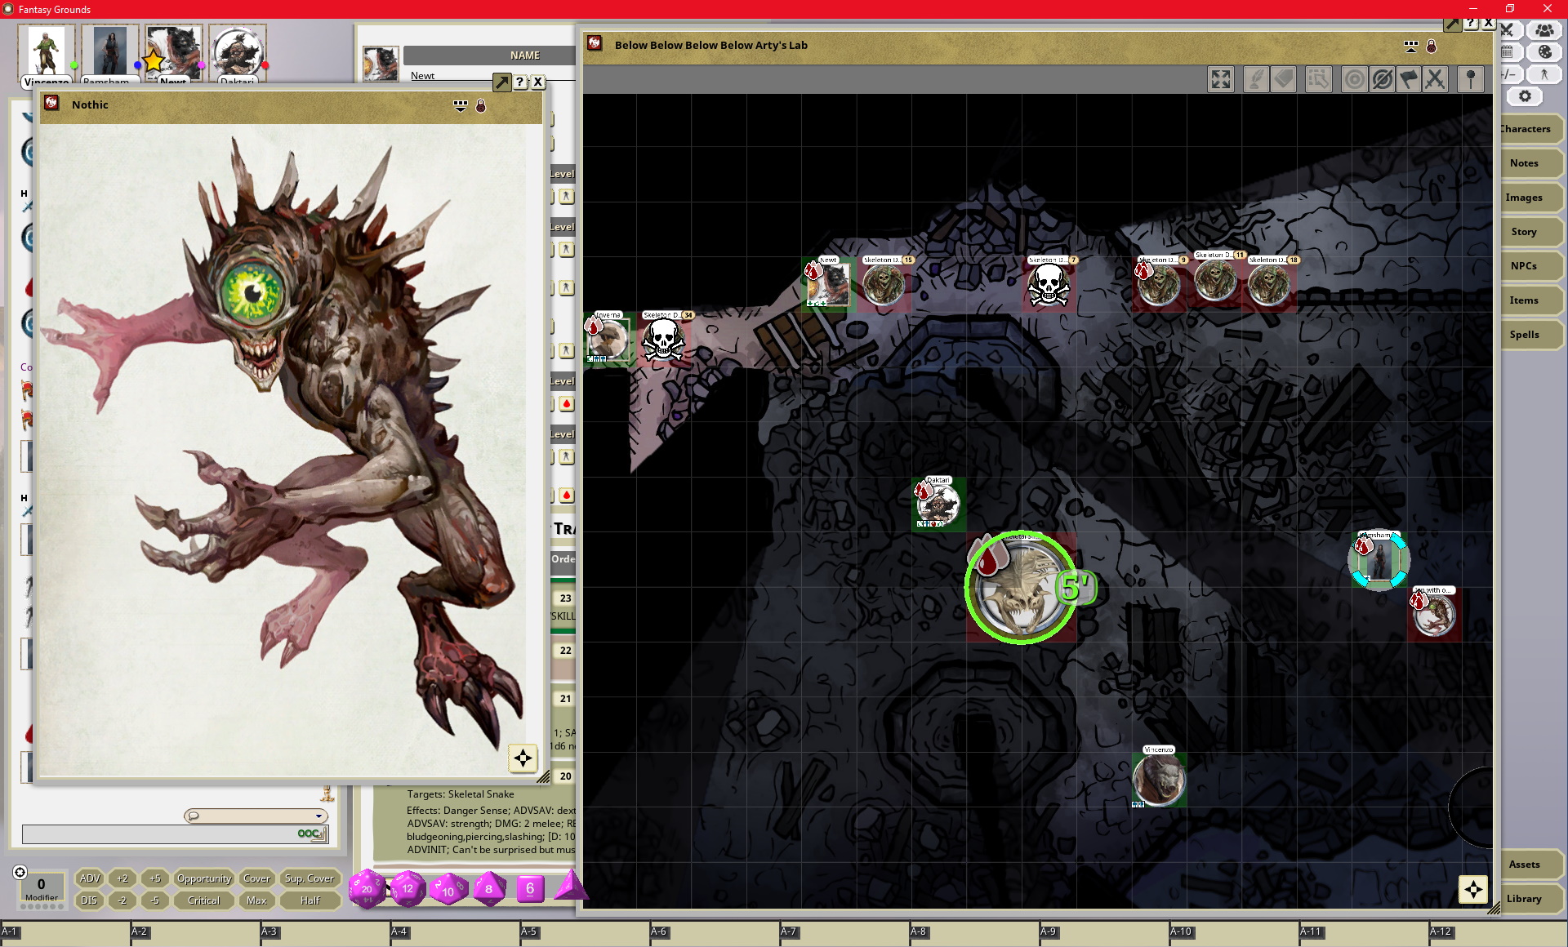Screen dimensions: 1568x947
Task: Open the party sheet group icon in the sidebar
Action: tap(1544, 30)
